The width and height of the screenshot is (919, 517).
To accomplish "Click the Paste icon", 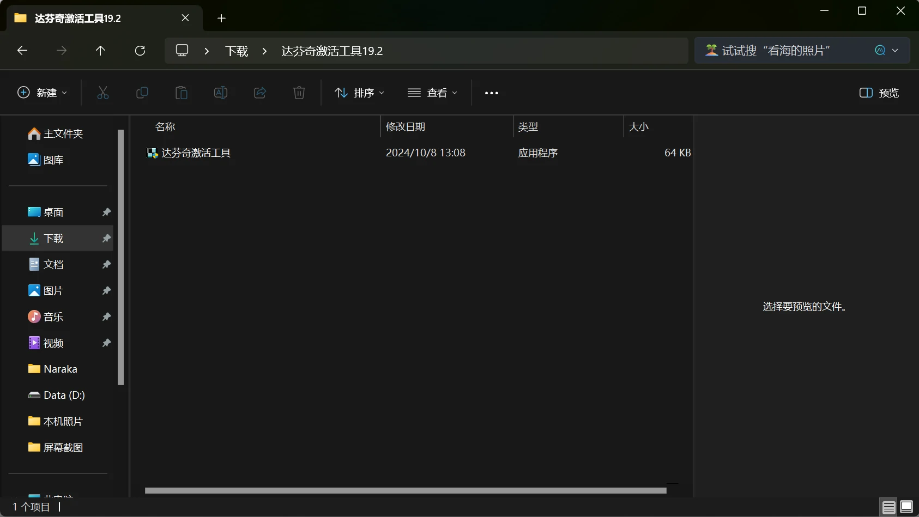I will (182, 93).
